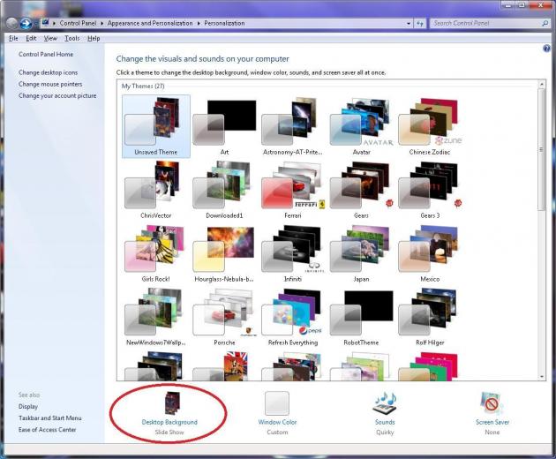Pick the ChrisVector theme
This screenshot has width=556, height=459.
(155, 190)
